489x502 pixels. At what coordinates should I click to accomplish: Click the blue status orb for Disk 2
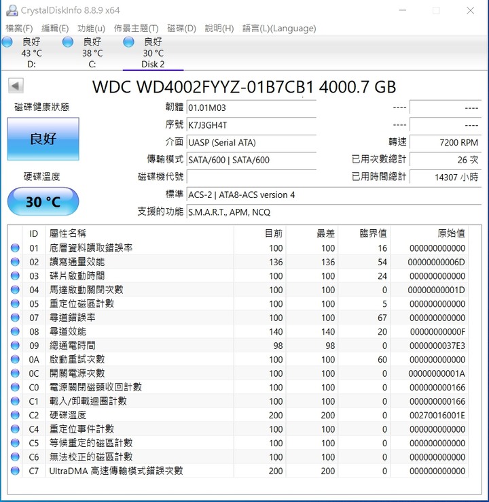(x=128, y=41)
